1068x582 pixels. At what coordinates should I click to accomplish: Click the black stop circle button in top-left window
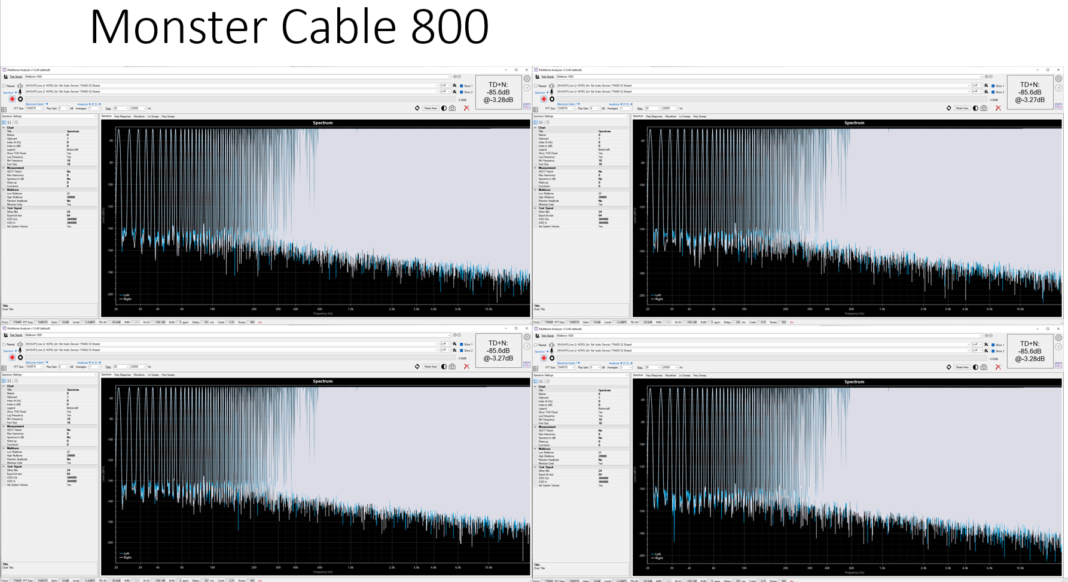click(20, 99)
